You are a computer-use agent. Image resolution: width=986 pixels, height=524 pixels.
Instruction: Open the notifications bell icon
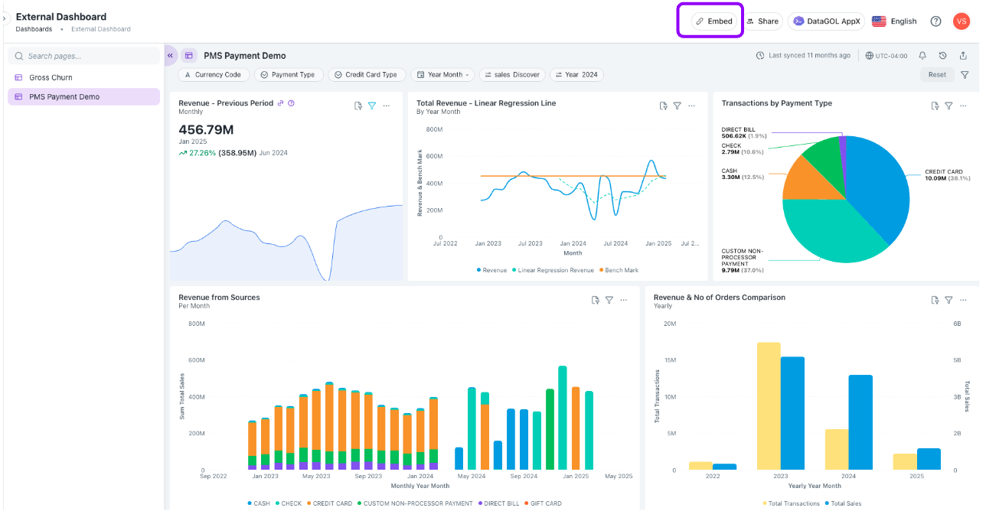pyautogui.click(x=922, y=56)
